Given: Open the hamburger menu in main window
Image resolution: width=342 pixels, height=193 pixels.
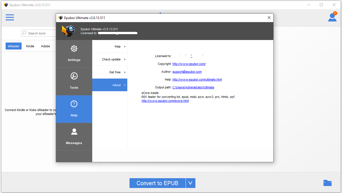Looking at the screenshot, I should pyautogui.click(x=10, y=17).
